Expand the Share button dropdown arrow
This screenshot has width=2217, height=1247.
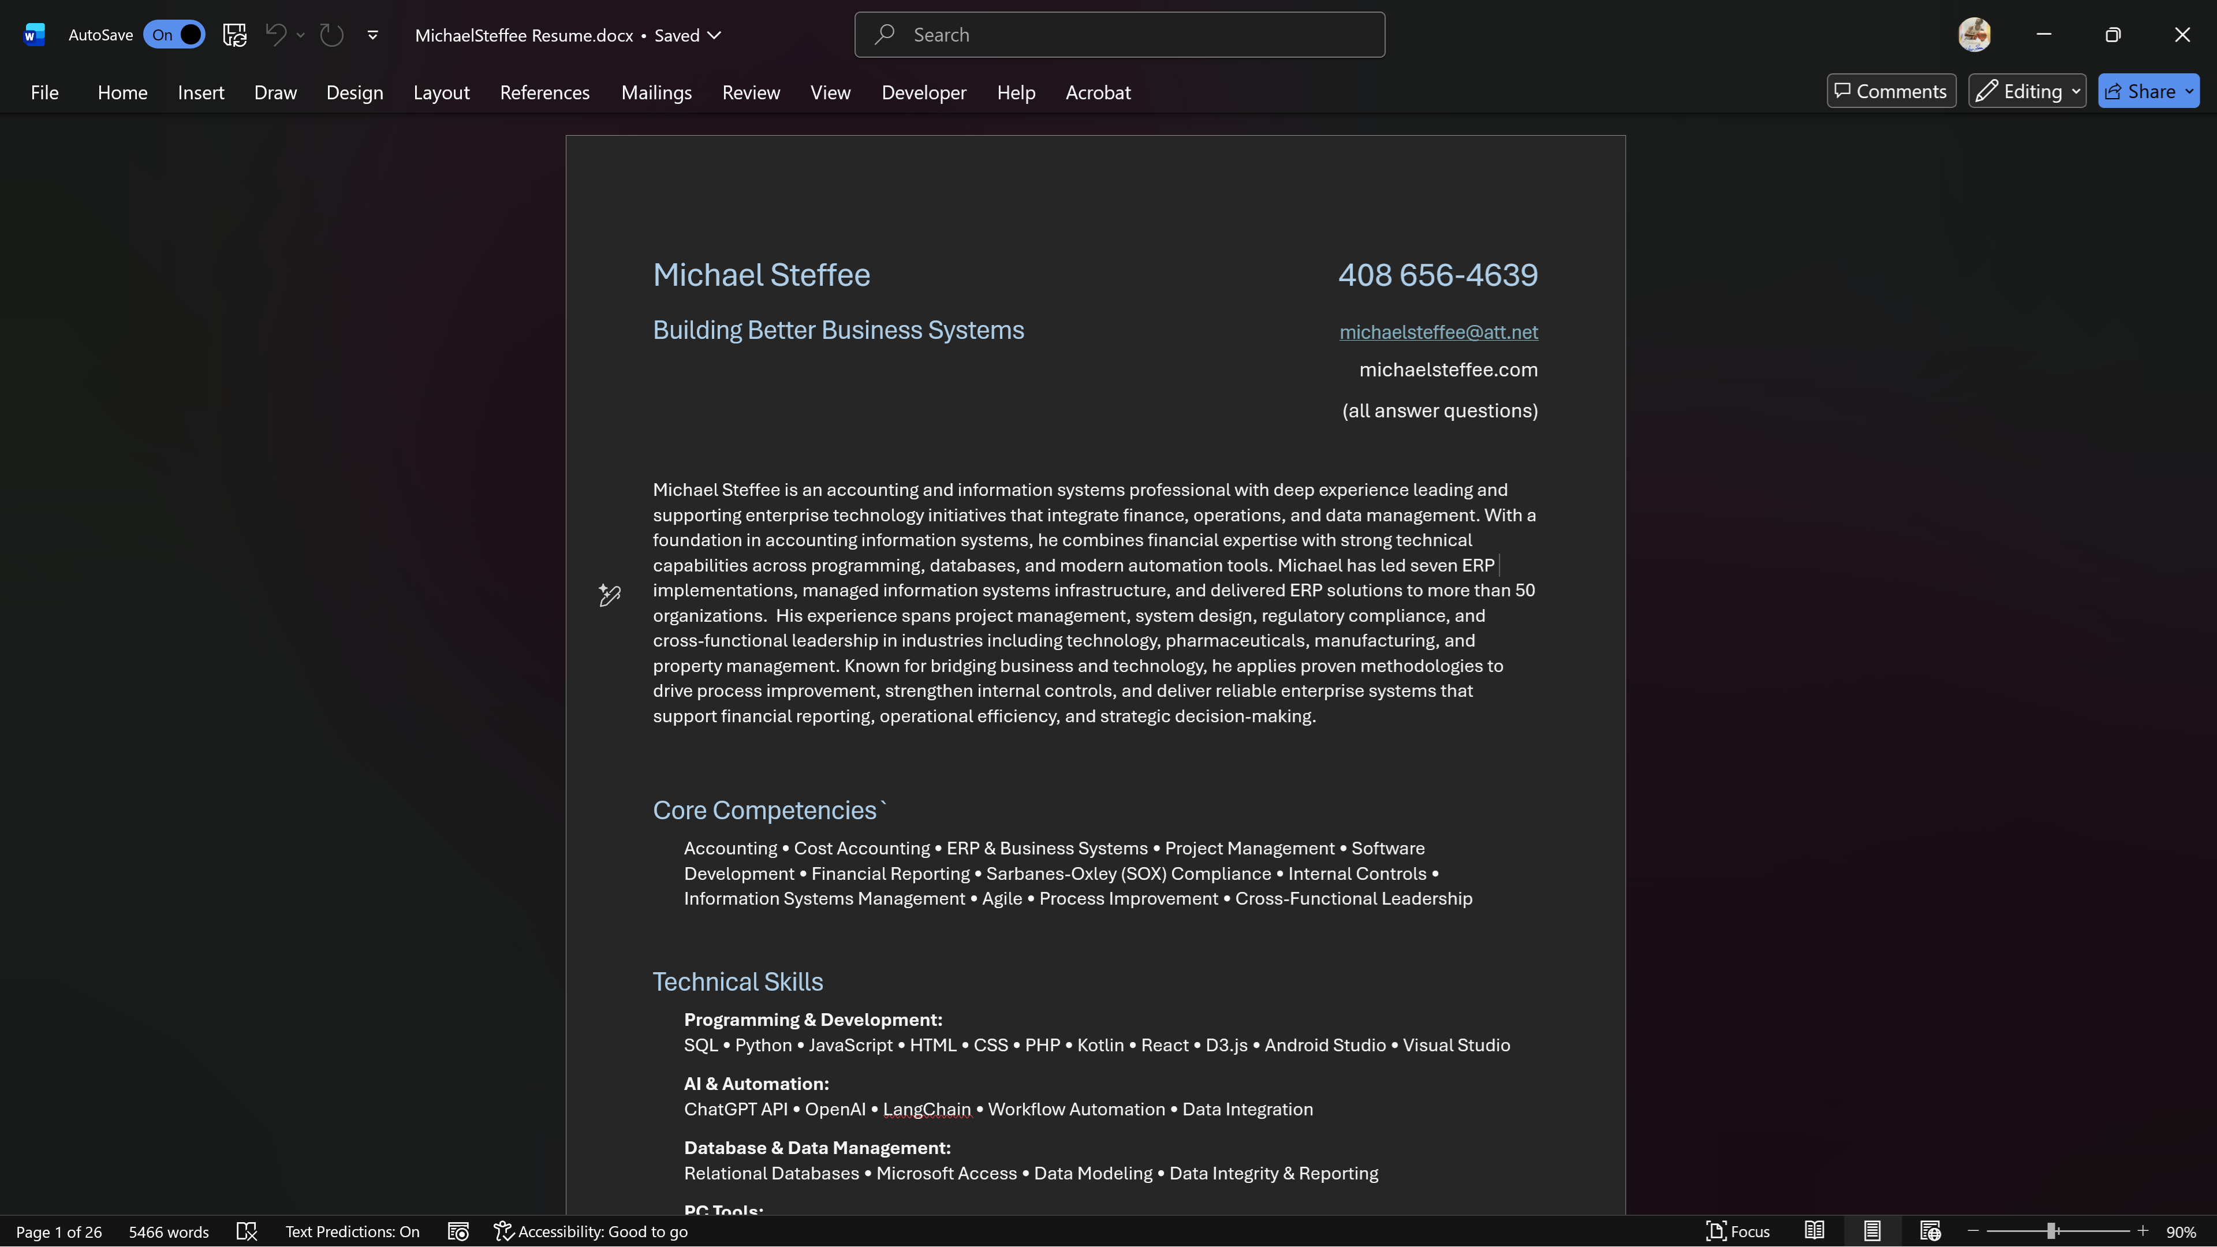2189,91
